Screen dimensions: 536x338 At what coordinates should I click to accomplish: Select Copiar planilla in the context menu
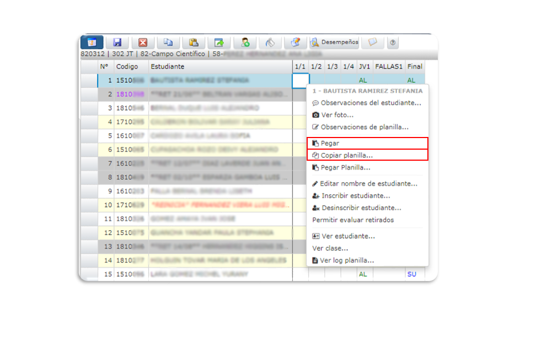point(367,155)
